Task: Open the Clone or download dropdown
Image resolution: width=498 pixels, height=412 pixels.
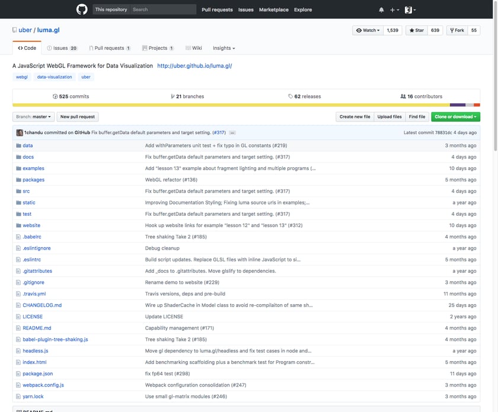Action: [x=455, y=117]
